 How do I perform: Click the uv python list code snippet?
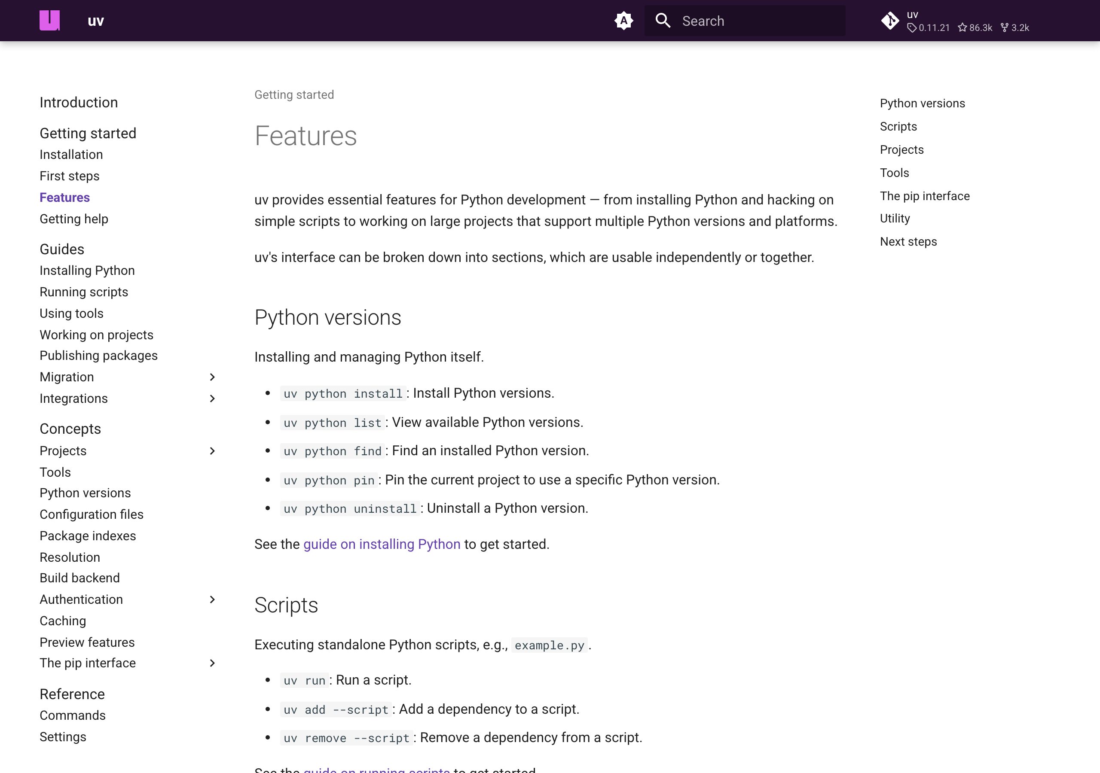(333, 423)
